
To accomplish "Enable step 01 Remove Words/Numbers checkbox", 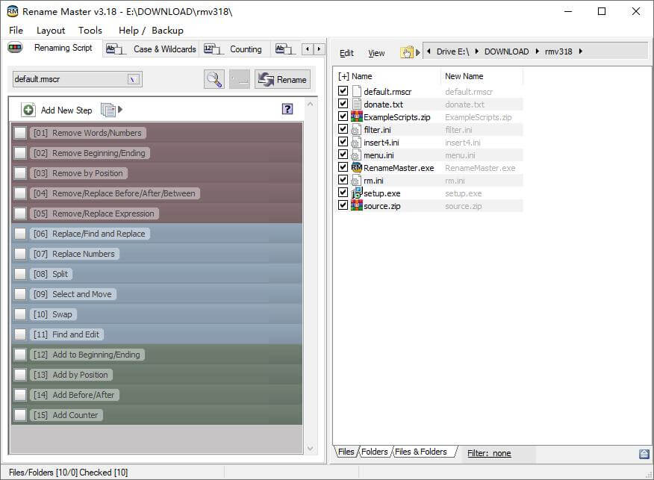I will pos(20,133).
